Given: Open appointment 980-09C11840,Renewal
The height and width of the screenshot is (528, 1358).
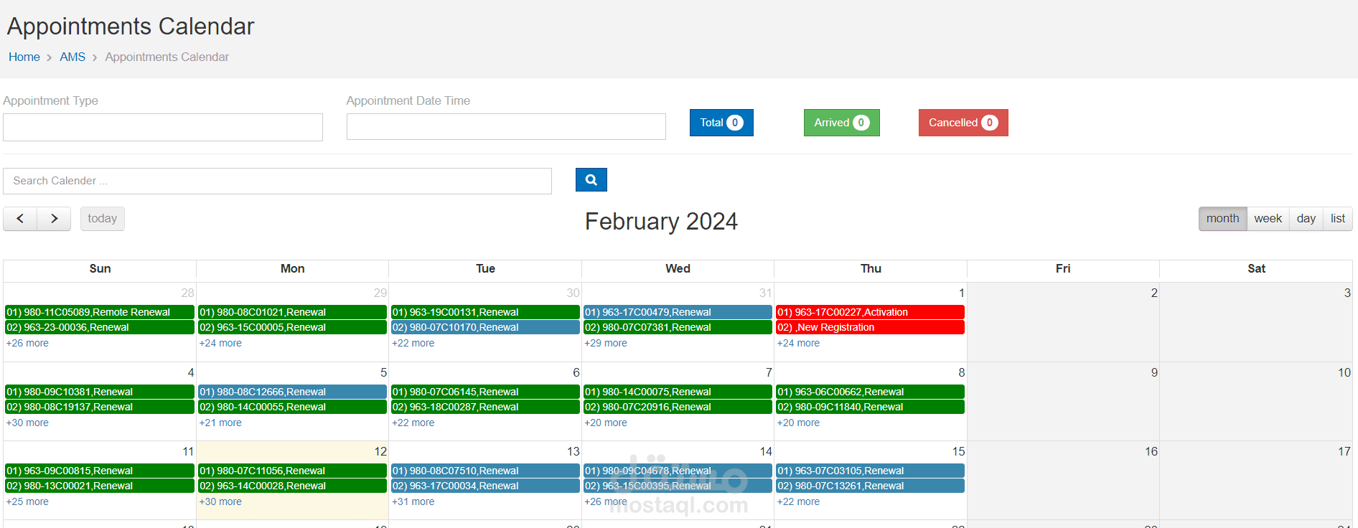Looking at the screenshot, I should pyautogui.click(x=871, y=407).
